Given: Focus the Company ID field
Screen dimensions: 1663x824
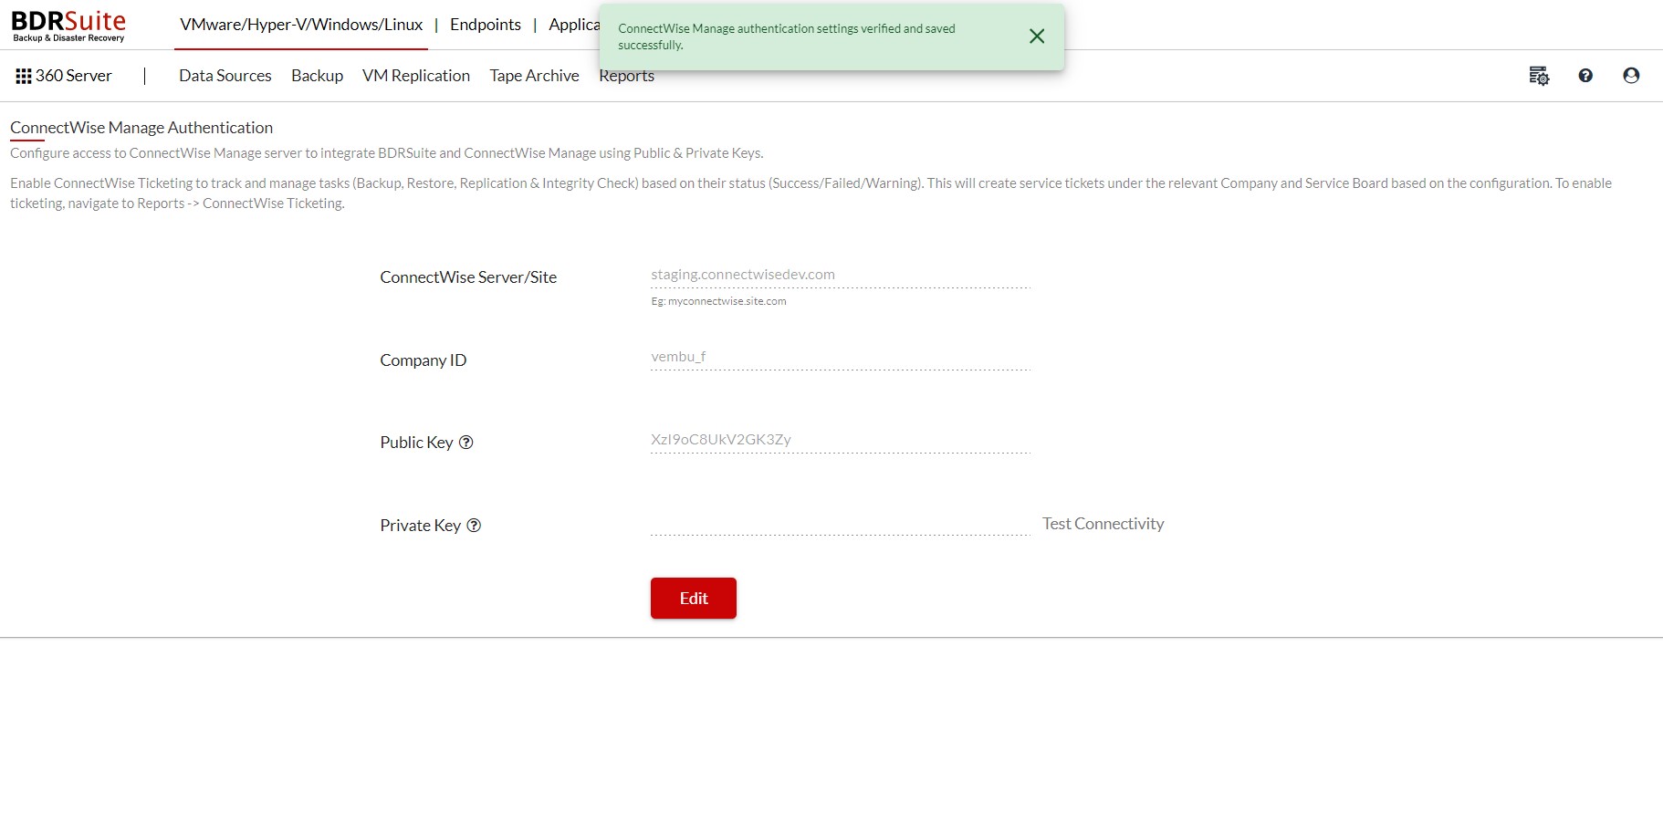Looking at the screenshot, I should click(841, 357).
